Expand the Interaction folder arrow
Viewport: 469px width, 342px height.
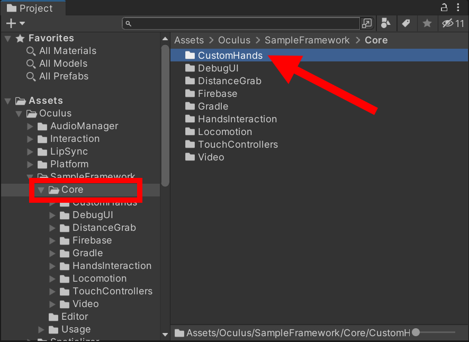pos(30,139)
